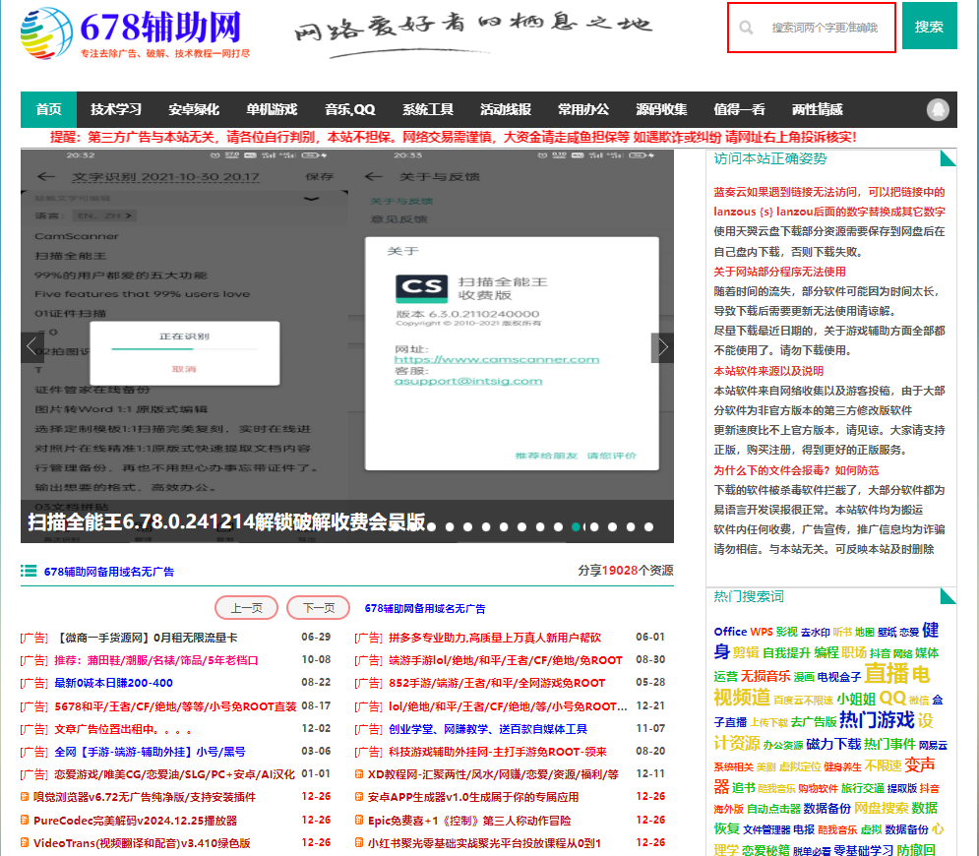This screenshot has height=856, width=979.
Task: Click the 下一页 button
Action: 319,608
